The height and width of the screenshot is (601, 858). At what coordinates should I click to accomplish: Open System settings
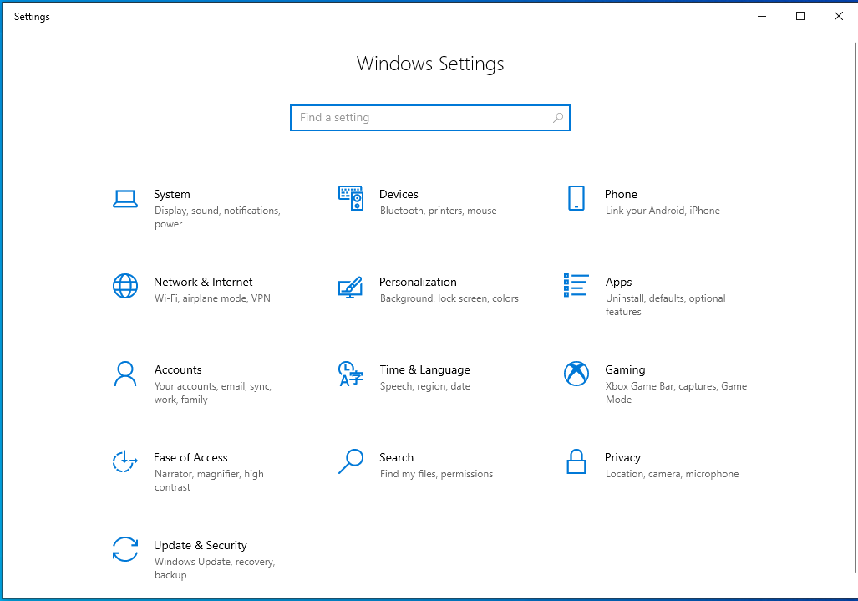coord(172,194)
